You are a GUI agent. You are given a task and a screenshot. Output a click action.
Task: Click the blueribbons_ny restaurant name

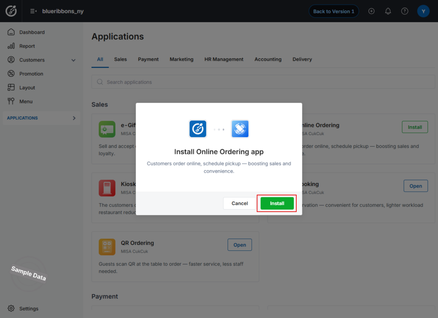coord(63,11)
